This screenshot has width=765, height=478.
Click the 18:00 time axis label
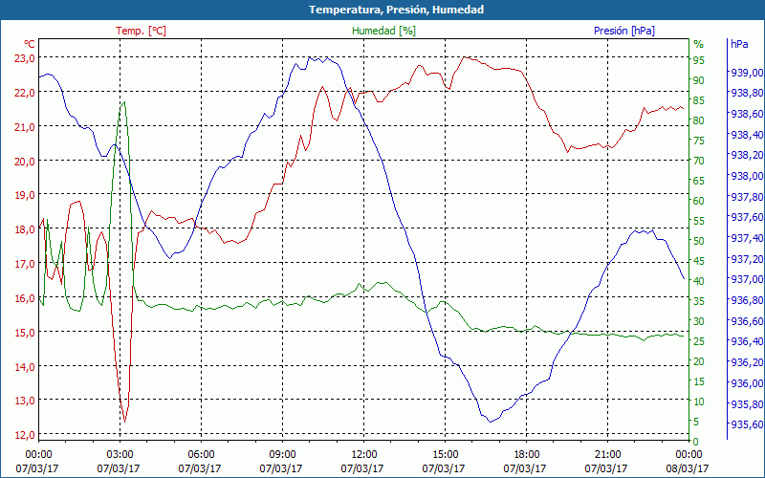526,455
